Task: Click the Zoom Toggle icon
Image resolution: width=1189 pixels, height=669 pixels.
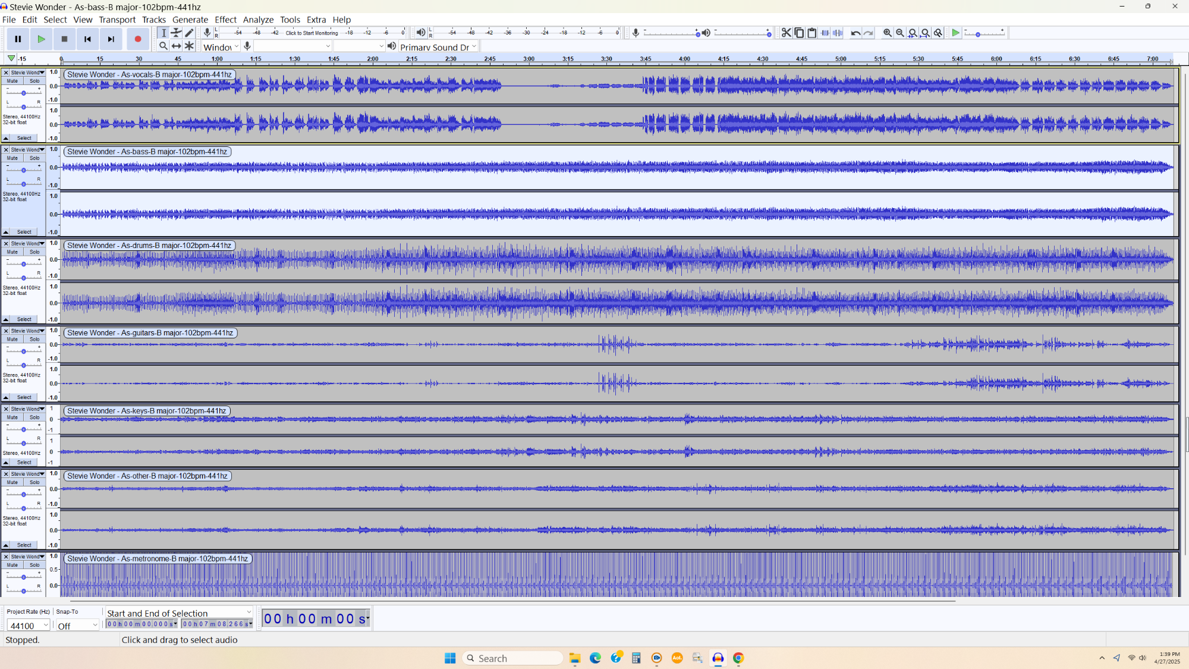Action: tap(938, 33)
